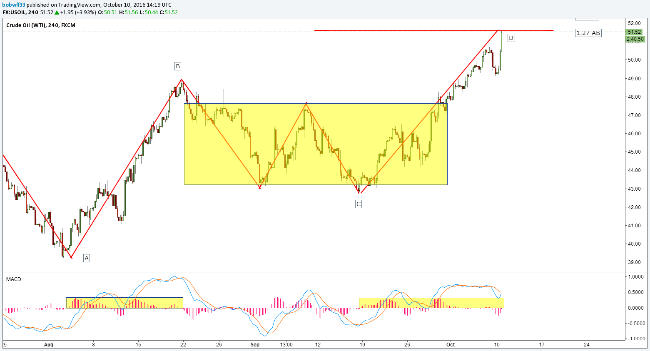Click the 0.0000 MACD axis label

(636, 308)
